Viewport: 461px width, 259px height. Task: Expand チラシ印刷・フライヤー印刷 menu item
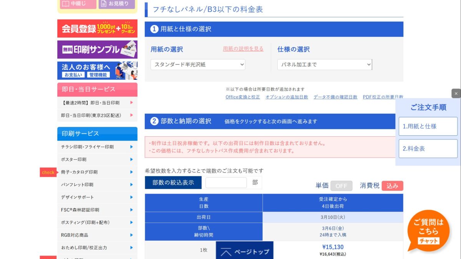click(97, 147)
